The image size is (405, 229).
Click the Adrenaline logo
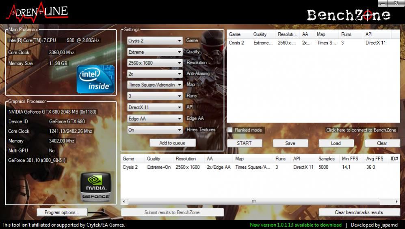point(37,12)
